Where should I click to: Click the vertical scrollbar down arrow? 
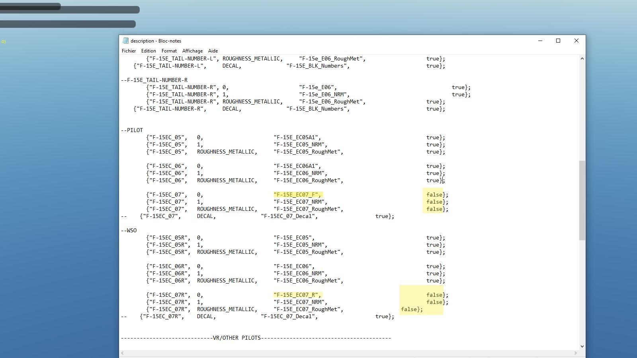tap(582, 346)
